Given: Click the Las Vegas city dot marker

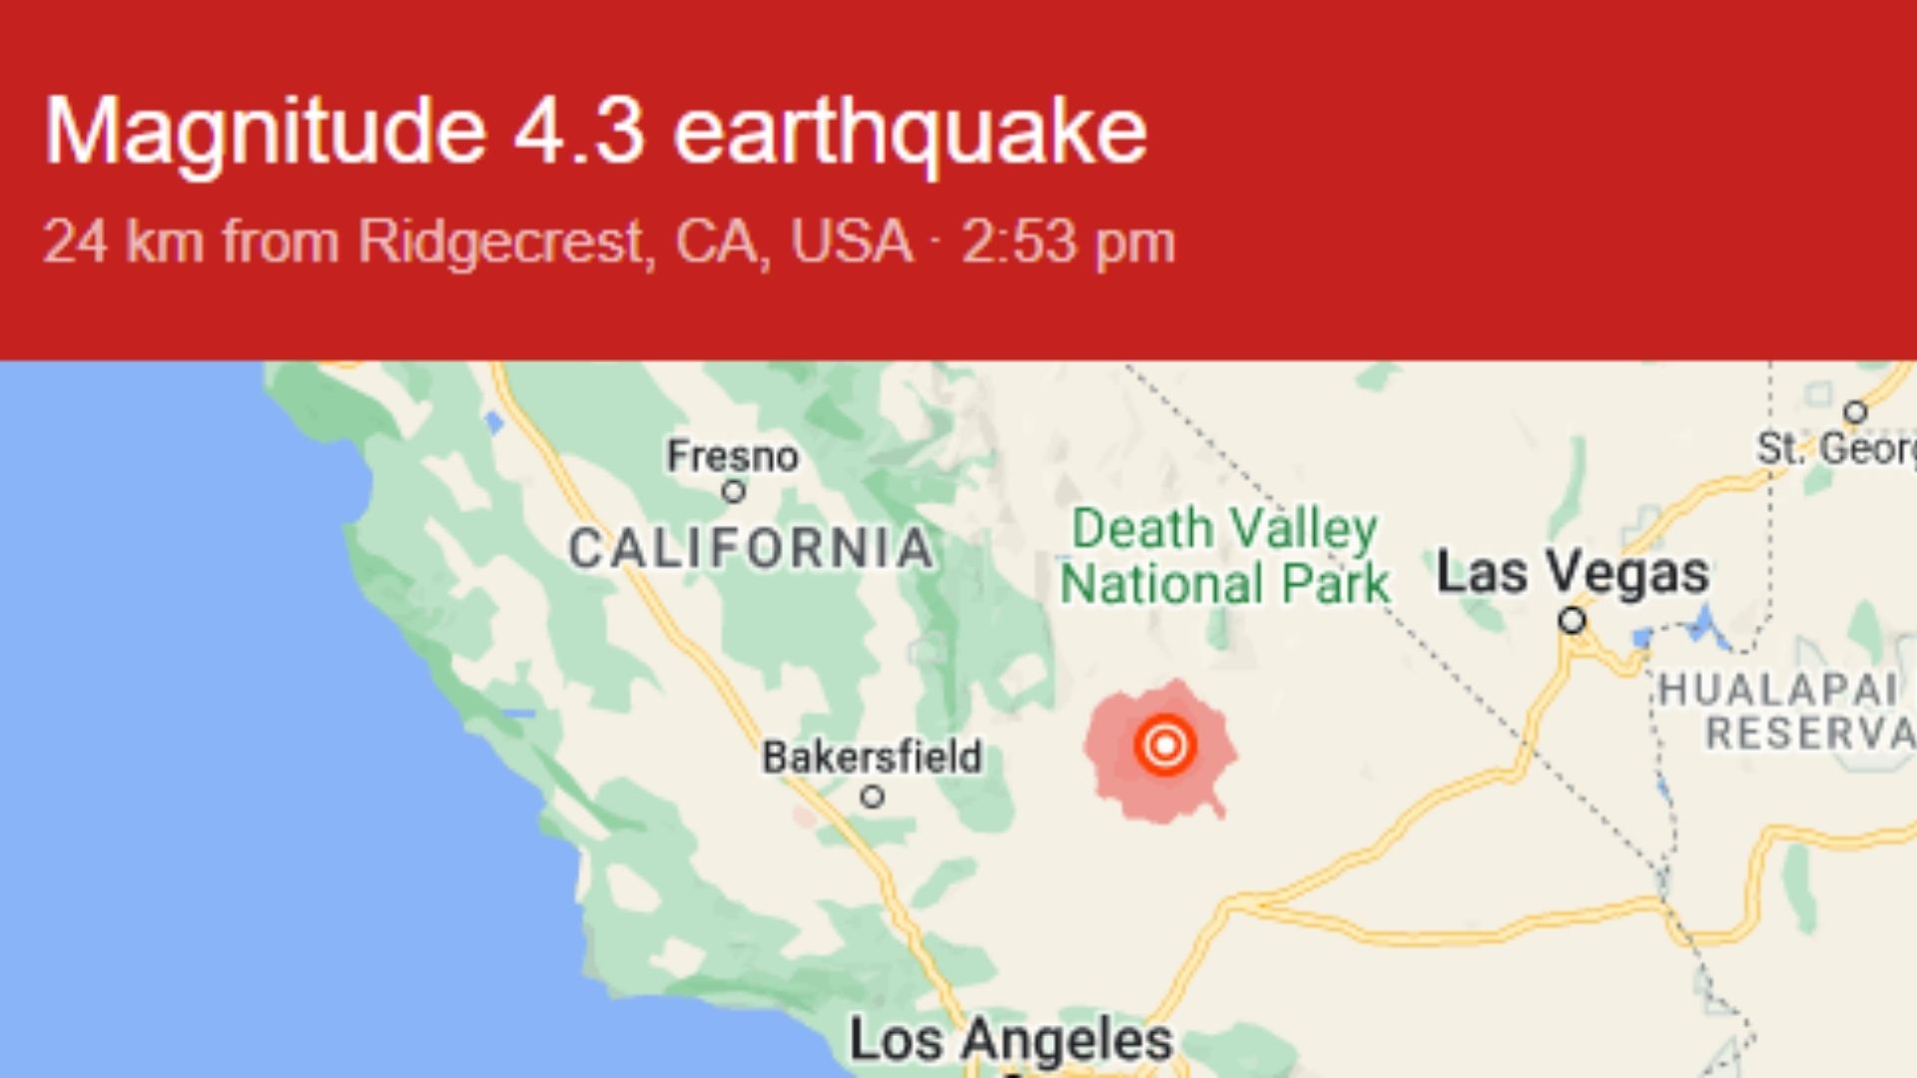Looking at the screenshot, I should pyautogui.click(x=1573, y=621).
